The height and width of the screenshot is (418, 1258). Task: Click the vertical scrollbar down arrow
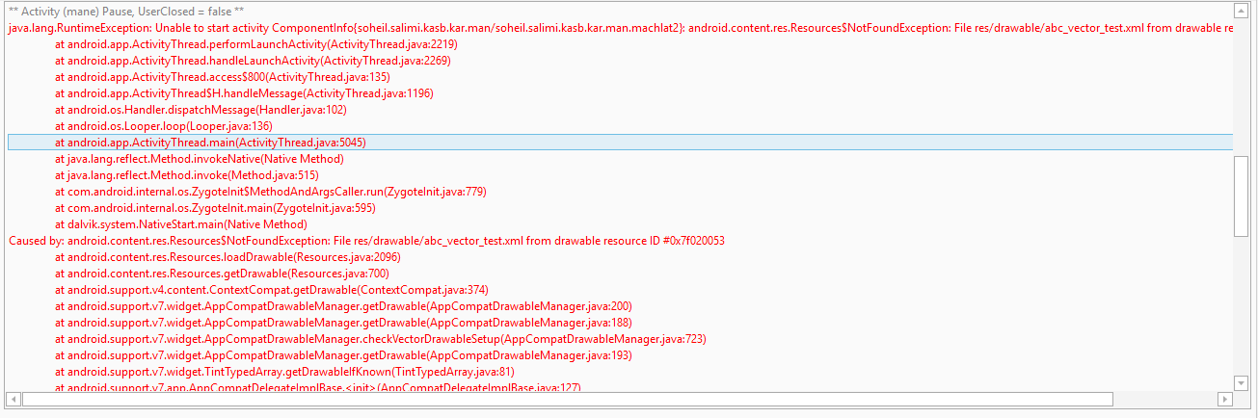[x=1241, y=382]
